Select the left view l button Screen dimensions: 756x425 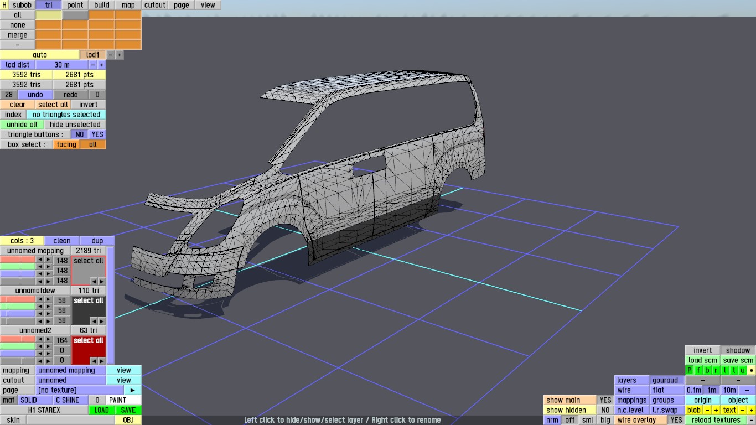(x=725, y=370)
